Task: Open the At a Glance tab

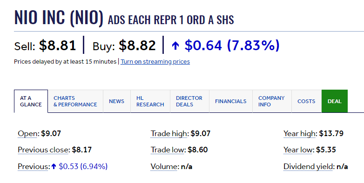Action: pyautogui.click(x=31, y=101)
